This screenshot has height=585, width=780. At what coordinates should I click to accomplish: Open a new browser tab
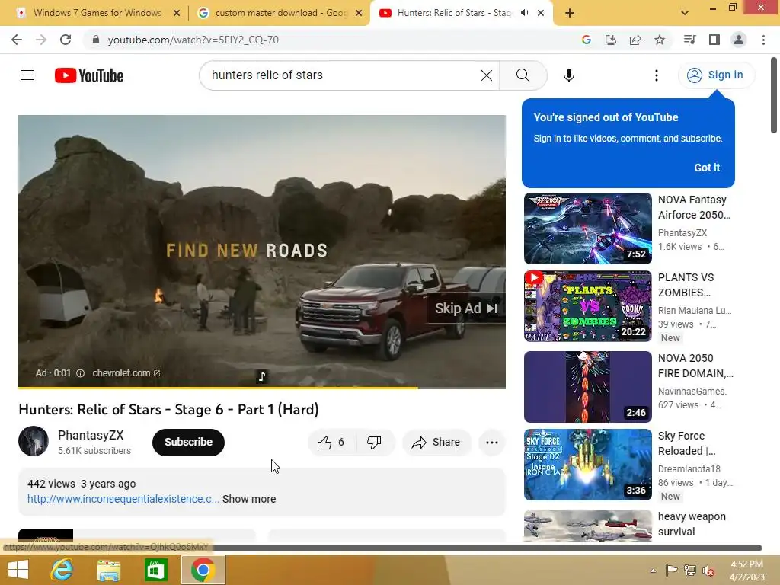click(x=570, y=13)
